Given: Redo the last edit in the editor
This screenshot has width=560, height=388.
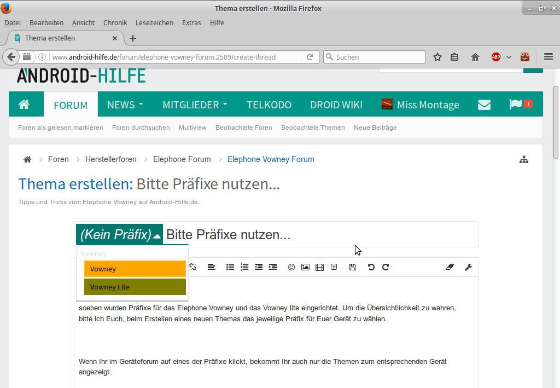Looking at the screenshot, I should (x=386, y=267).
